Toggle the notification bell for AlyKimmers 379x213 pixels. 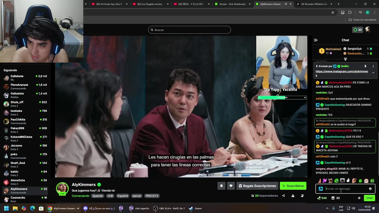pyautogui.click(x=221, y=186)
